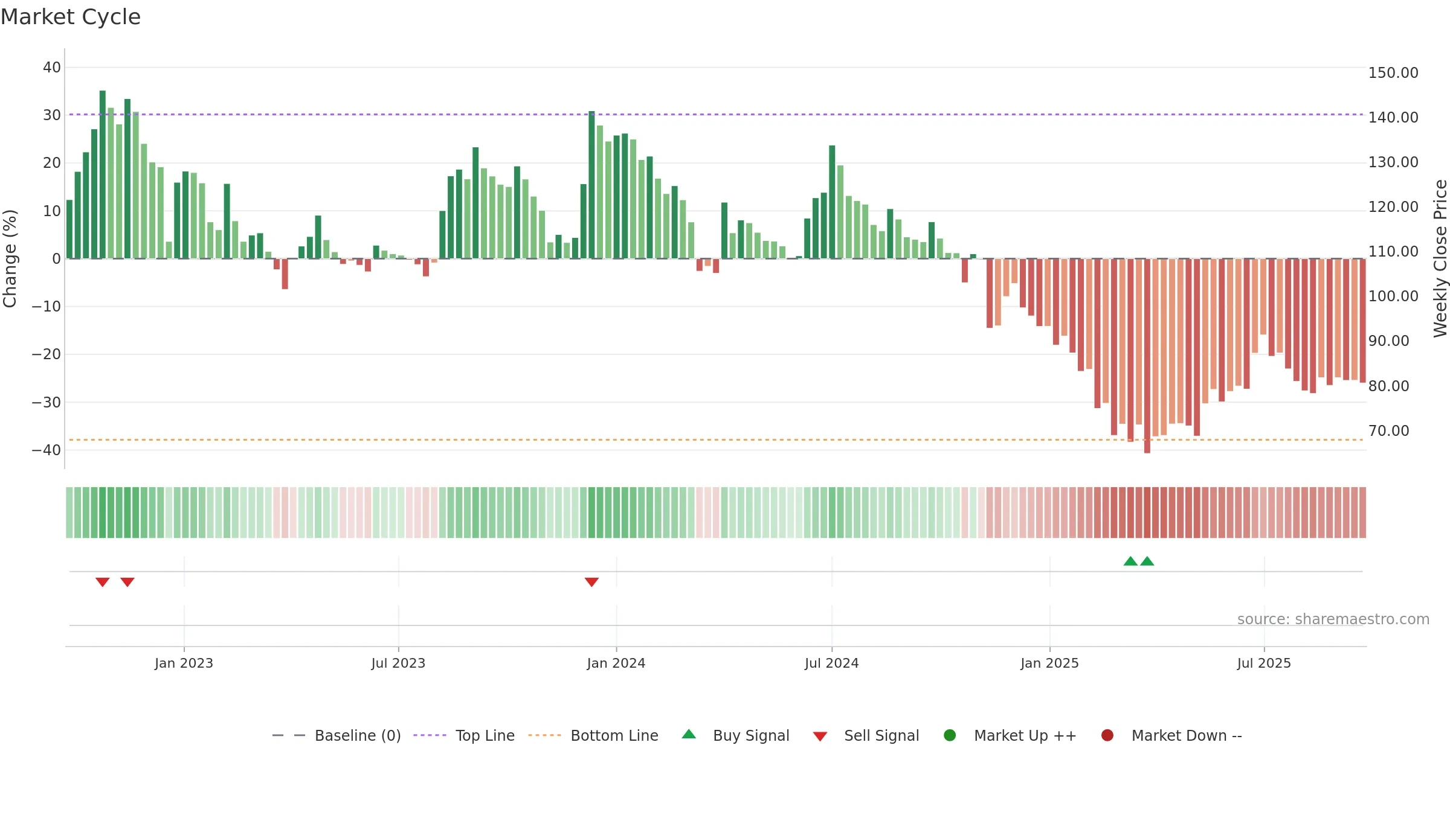Click the Sell Signal legend label
The width and height of the screenshot is (1450, 815).
pyautogui.click(x=881, y=735)
